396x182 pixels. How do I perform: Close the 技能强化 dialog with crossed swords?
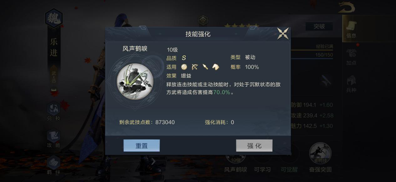click(x=283, y=34)
